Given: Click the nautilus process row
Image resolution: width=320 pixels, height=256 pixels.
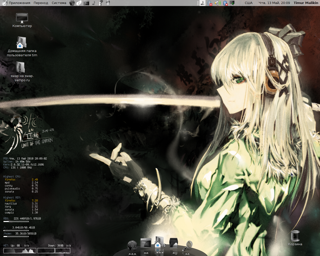Looking at the screenshot, I should (x=21, y=204).
